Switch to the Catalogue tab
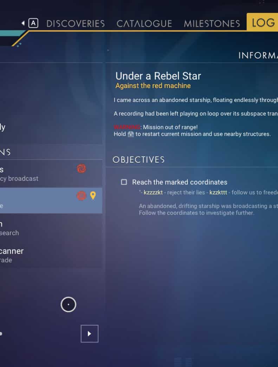 point(144,23)
